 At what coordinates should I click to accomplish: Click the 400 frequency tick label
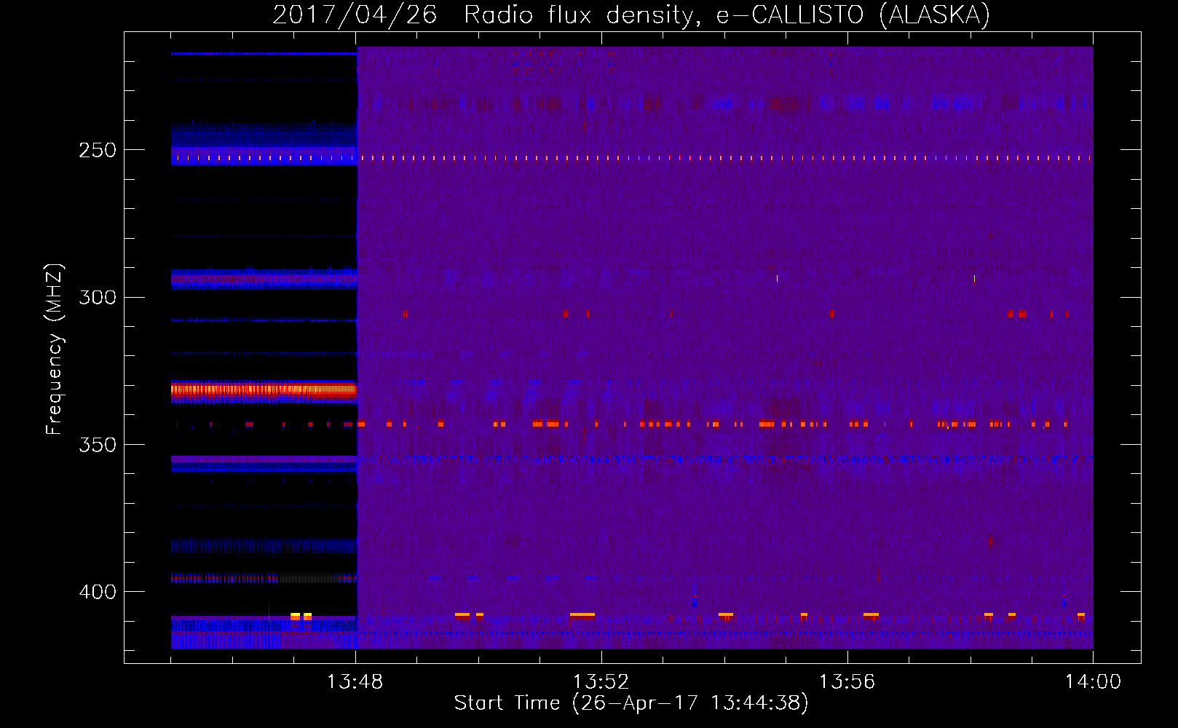pyautogui.click(x=98, y=592)
